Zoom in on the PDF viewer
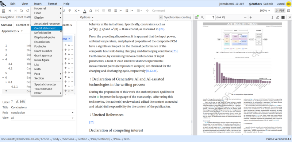Screen dimensions: 292x142 [251, 17]
